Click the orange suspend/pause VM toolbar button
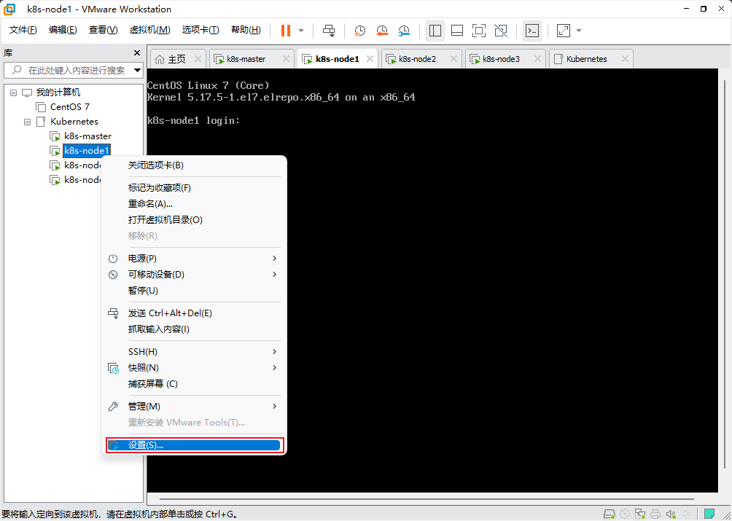This screenshot has height=521, width=732. click(286, 31)
